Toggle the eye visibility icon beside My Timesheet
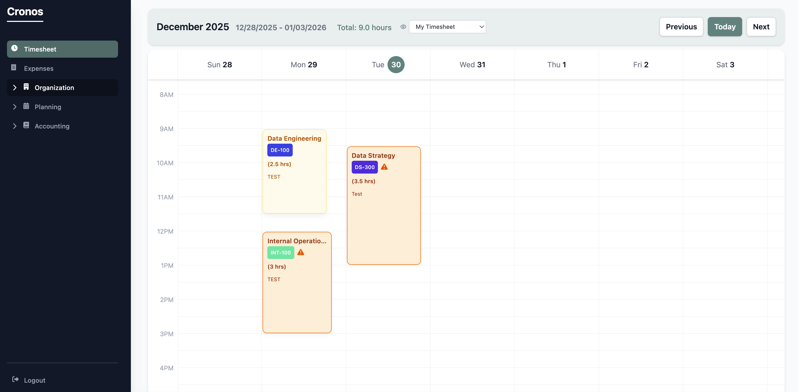The height and width of the screenshot is (392, 798). coord(403,27)
